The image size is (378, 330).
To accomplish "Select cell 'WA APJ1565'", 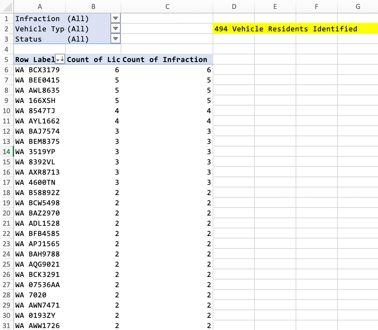I will [x=40, y=244].
